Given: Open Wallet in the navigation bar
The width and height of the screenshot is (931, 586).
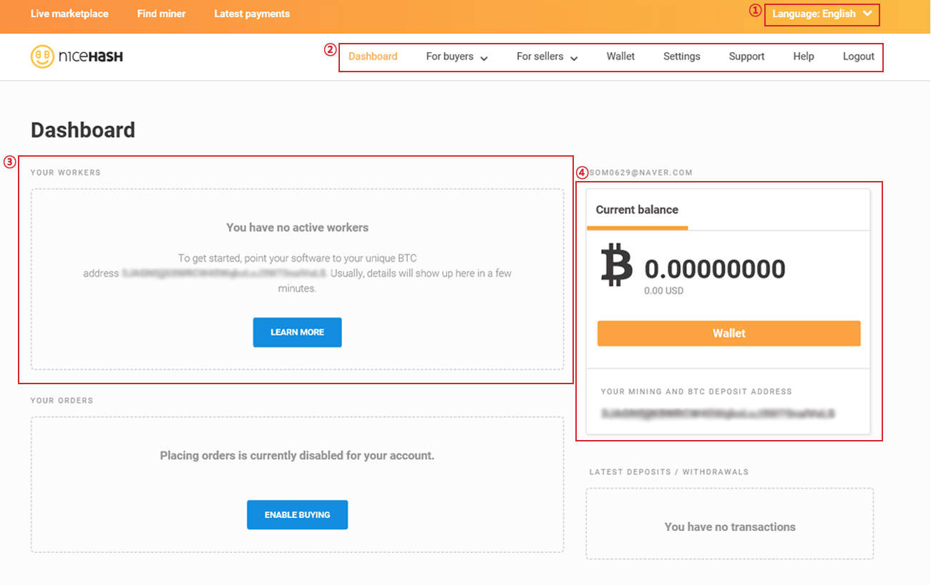Looking at the screenshot, I should click(620, 57).
